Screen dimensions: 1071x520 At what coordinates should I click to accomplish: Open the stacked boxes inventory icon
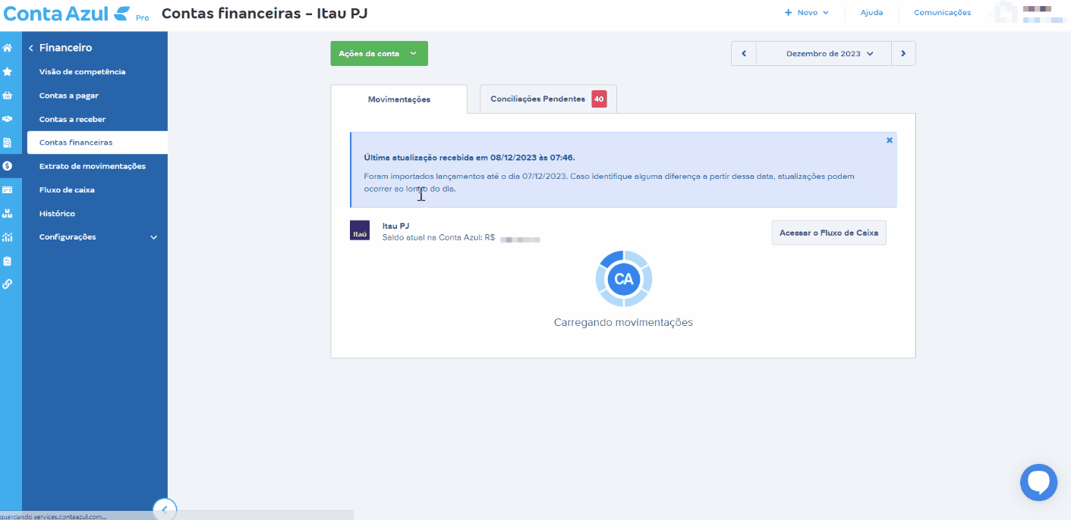(x=7, y=213)
